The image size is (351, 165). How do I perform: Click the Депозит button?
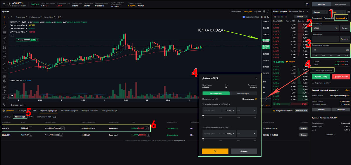[x=321, y=109]
